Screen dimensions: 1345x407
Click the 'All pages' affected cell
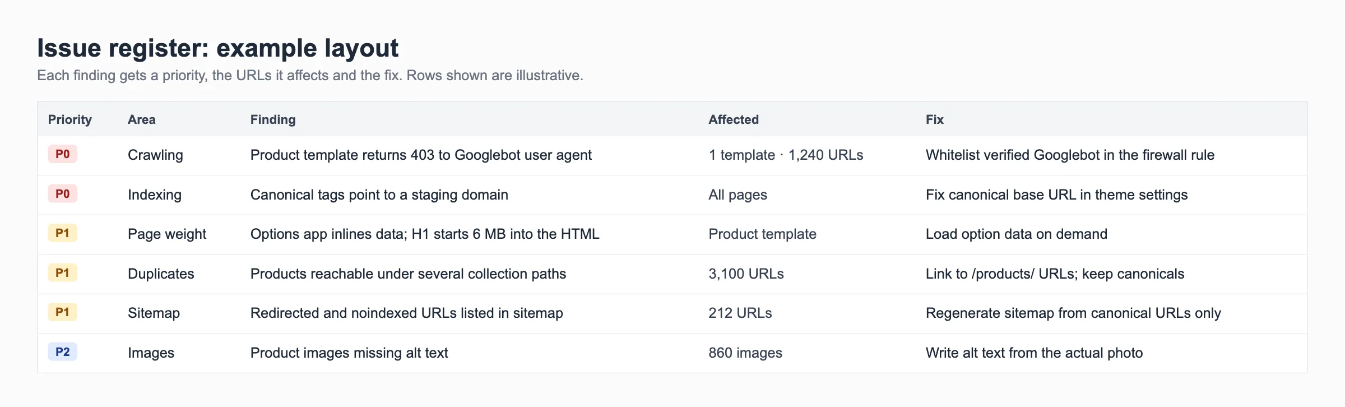tap(738, 195)
